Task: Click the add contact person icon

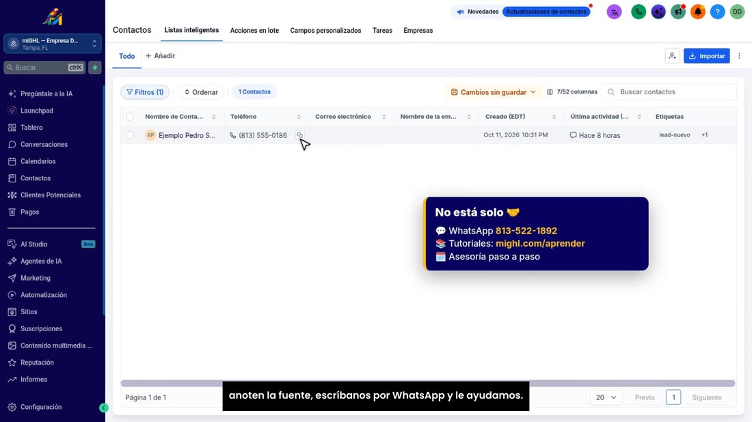Action: point(673,56)
